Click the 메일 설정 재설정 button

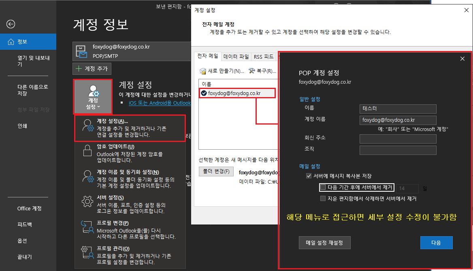(x=325, y=243)
